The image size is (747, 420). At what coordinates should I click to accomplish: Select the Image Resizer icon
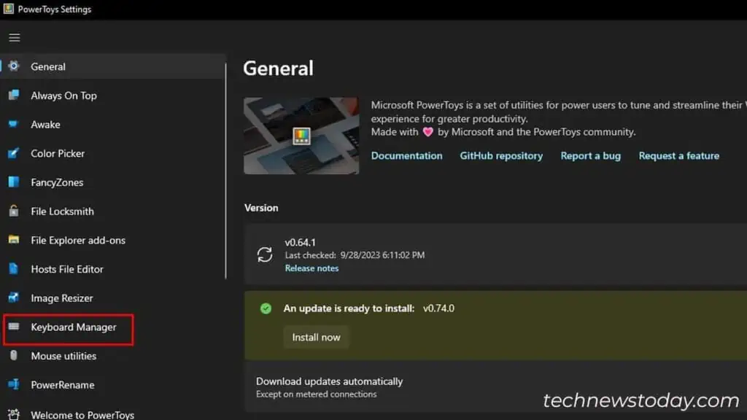15,298
